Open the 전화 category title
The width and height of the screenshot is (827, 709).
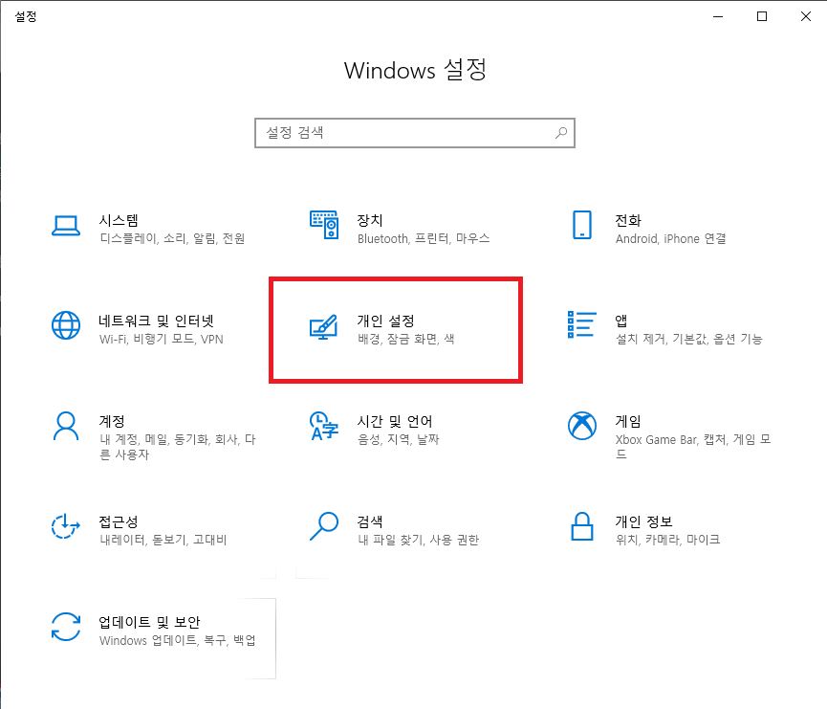628,220
